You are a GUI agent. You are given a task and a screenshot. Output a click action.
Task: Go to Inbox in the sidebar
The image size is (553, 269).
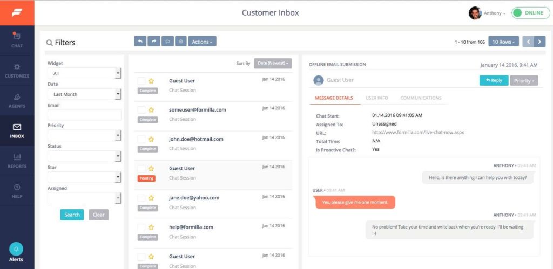[17, 130]
